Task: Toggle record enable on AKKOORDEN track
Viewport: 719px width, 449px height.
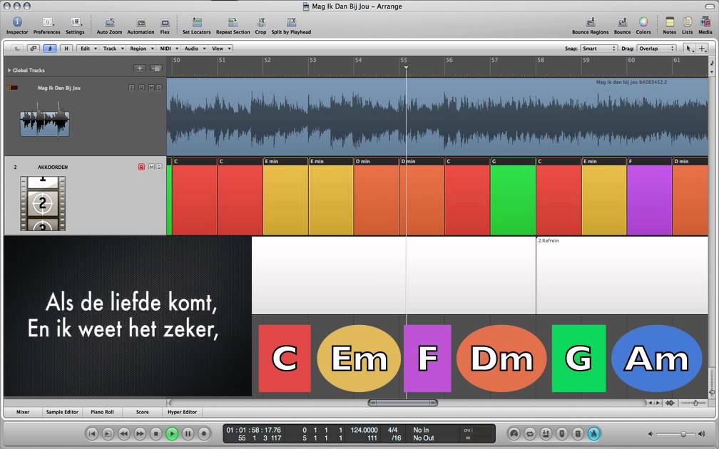Action: pos(141,167)
